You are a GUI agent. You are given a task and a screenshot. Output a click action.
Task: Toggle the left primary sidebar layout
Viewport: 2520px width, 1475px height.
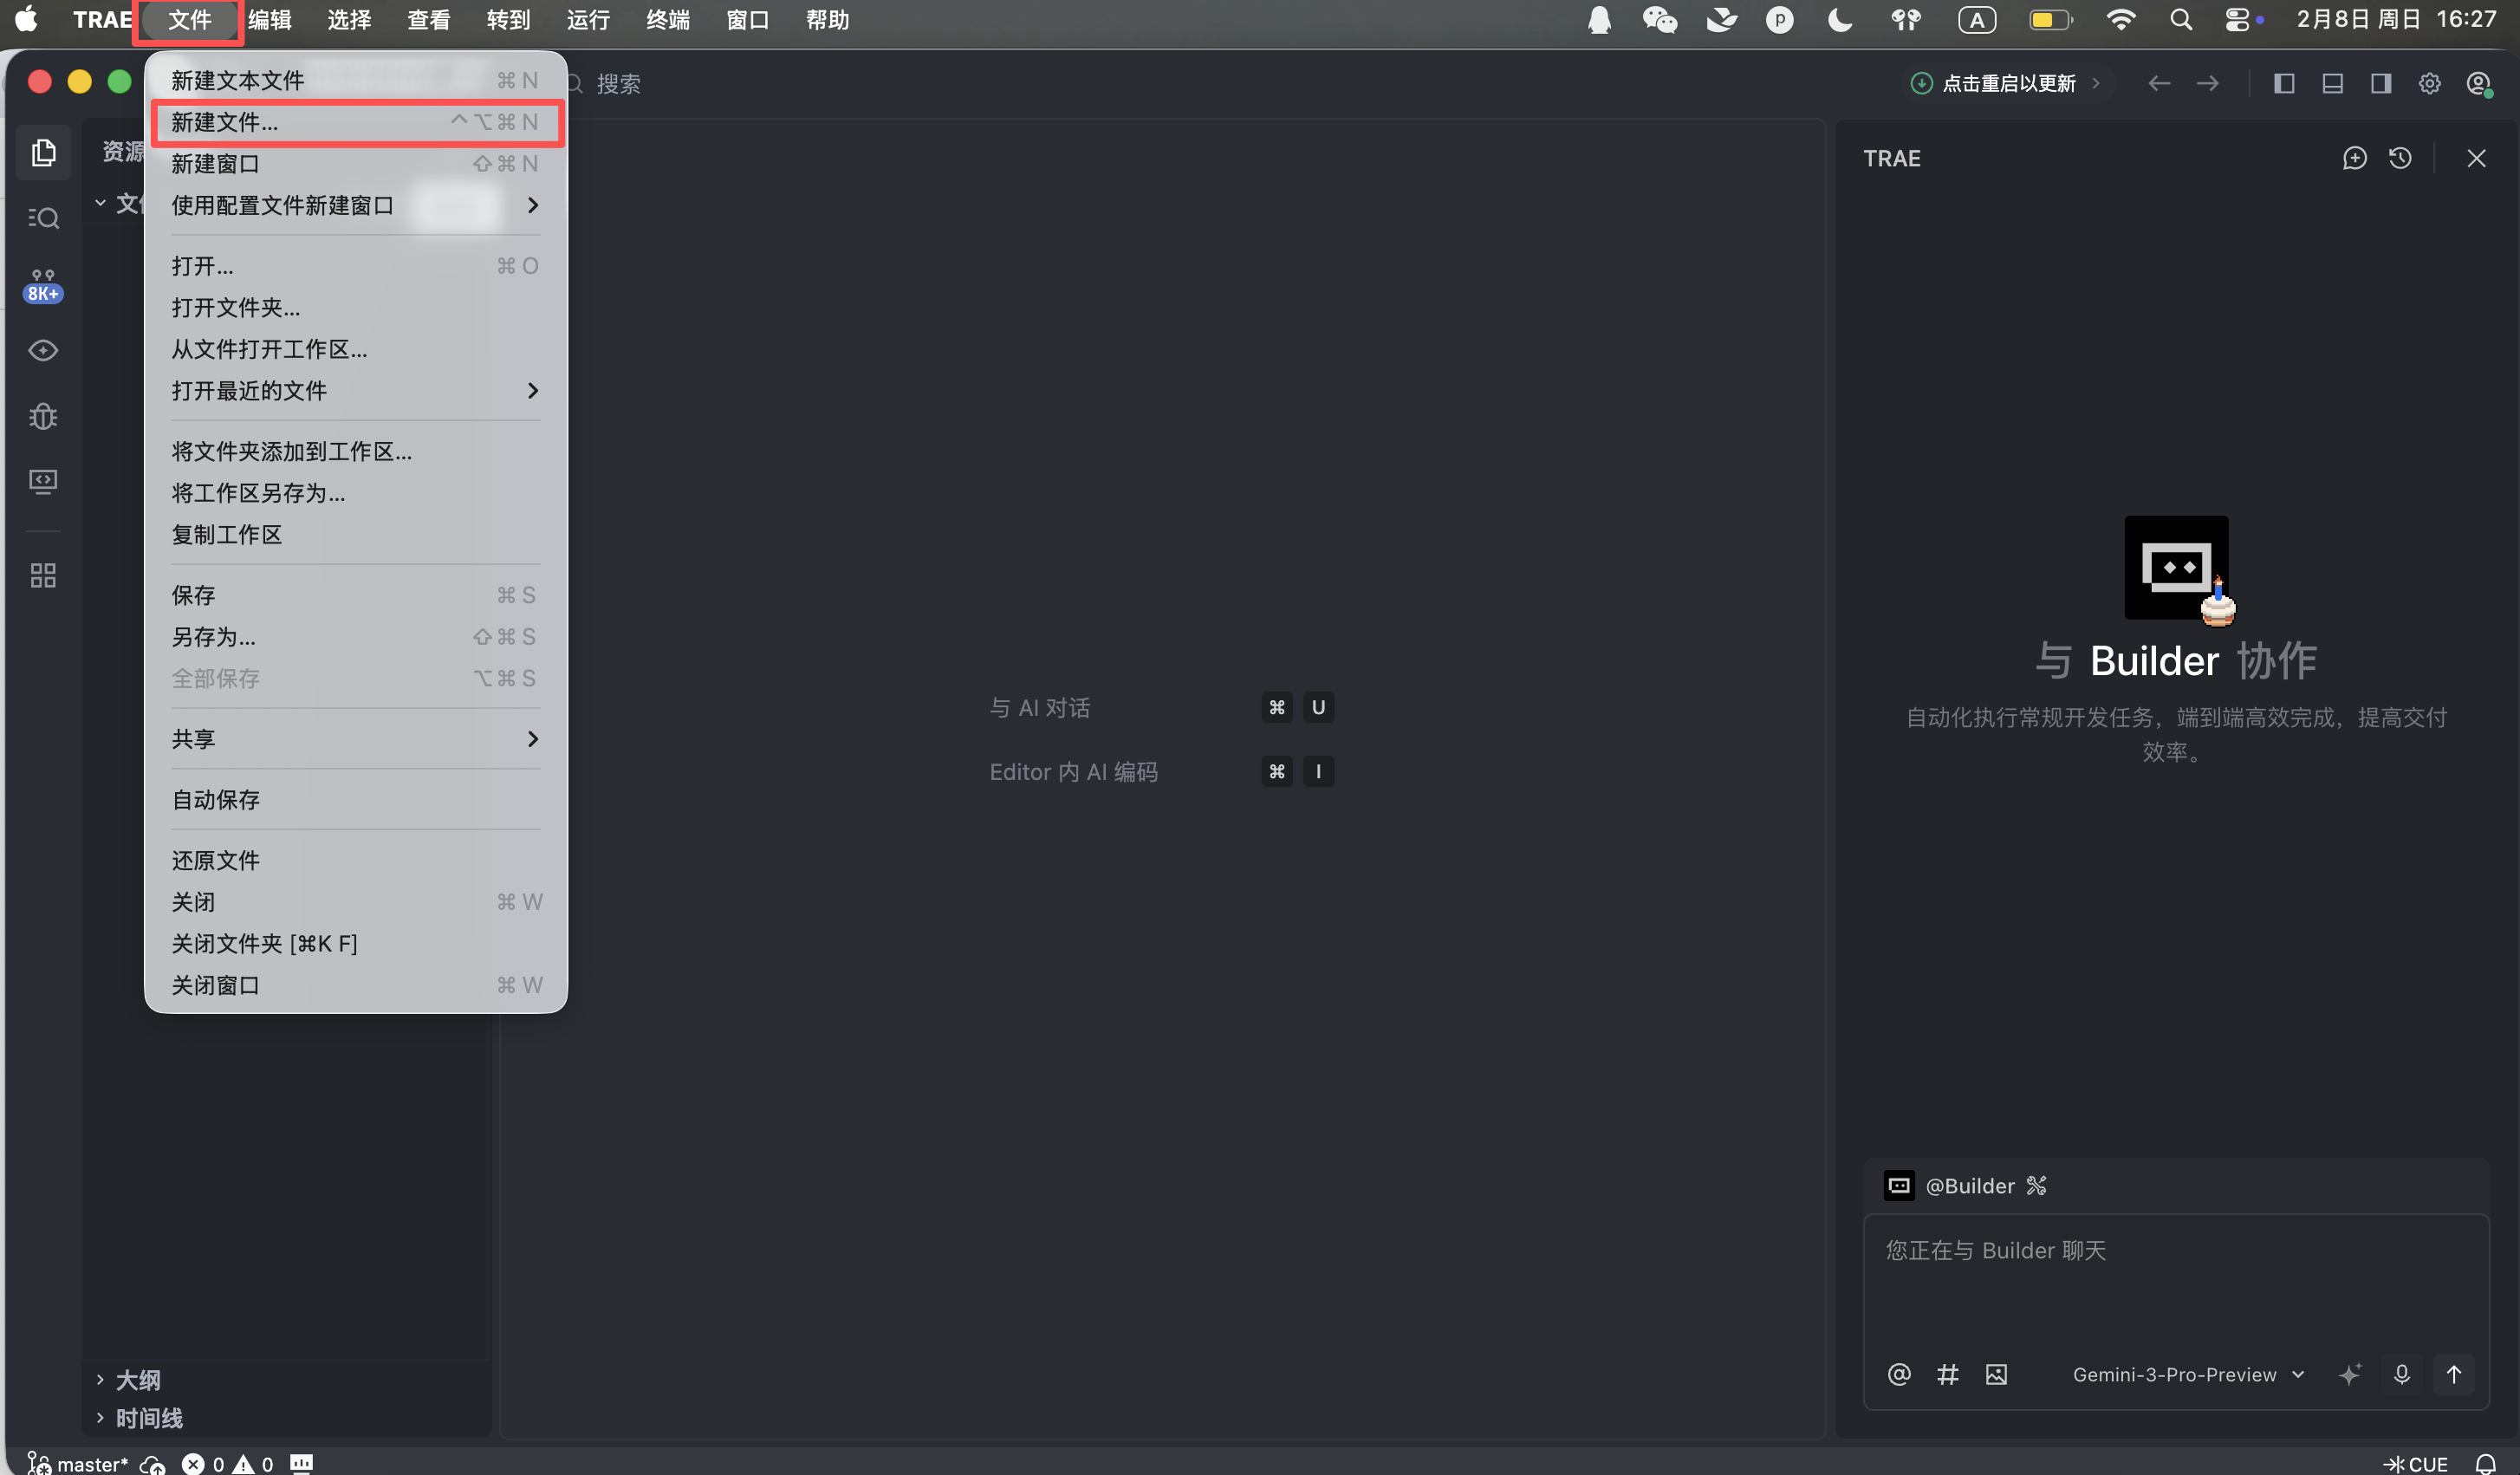(x=2284, y=83)
